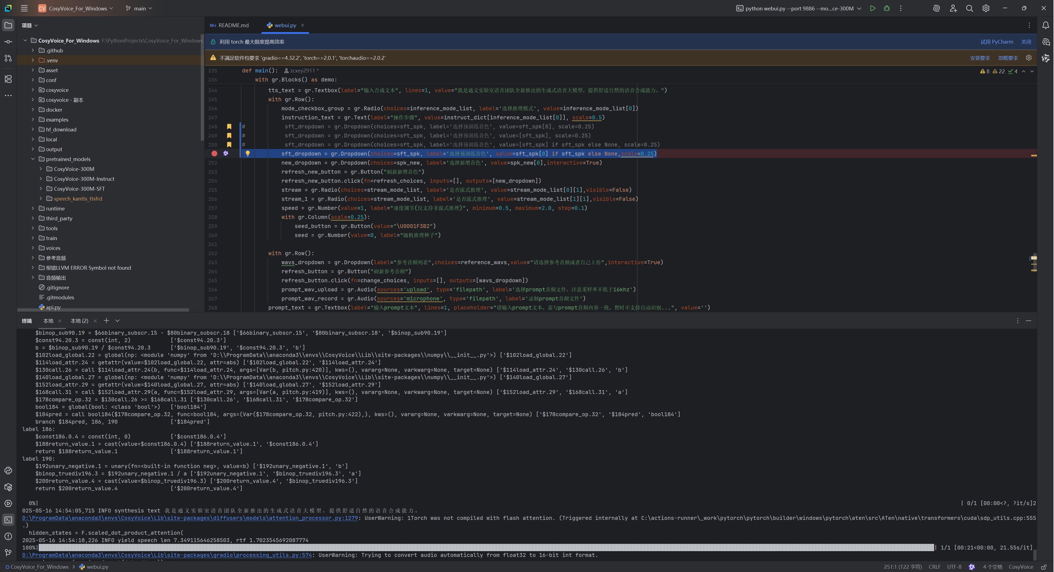This screenshot has height=572, width=1054.
Task: Toggle the bookmark on line 248
Action: (x=229, y=126)
